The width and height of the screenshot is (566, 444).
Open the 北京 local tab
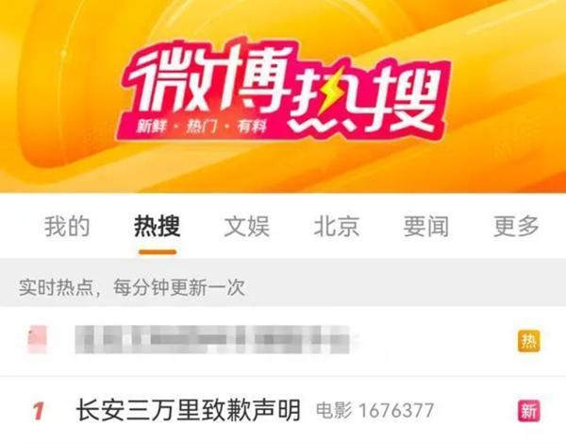(337, 227)
